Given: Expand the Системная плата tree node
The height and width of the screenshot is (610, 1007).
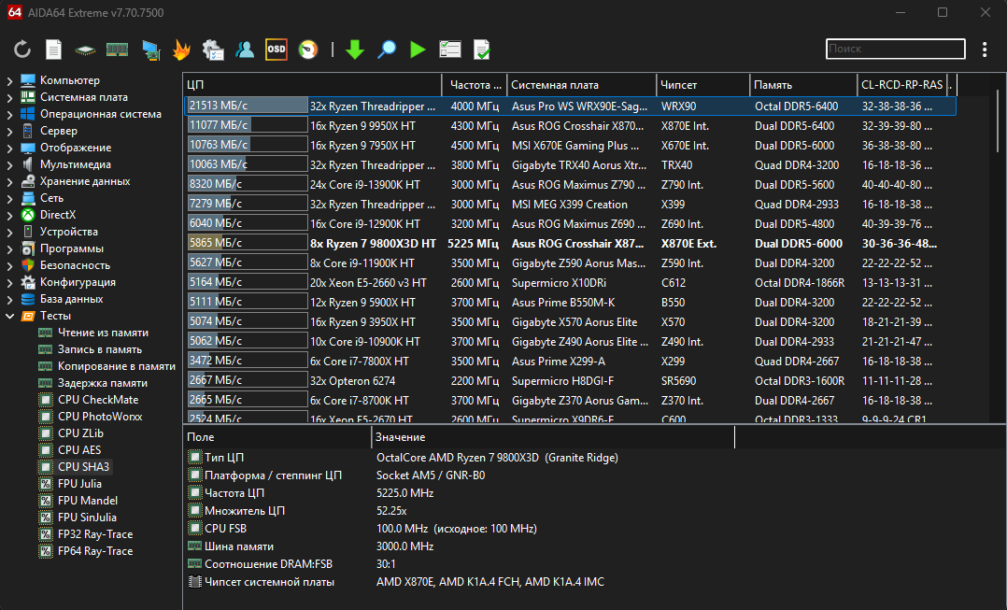Looking at the screenshot, I should [9, 97].
